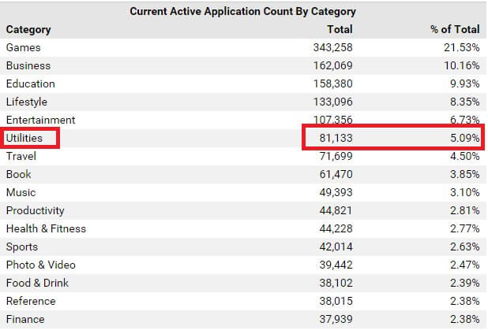Click the % of Total column header

(x=454, y=29)
